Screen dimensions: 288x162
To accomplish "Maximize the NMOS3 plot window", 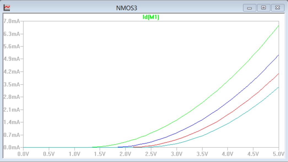I will tap(263, 8).
